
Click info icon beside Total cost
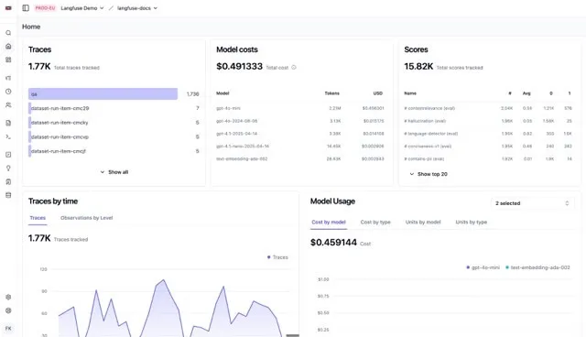(294, 68)
